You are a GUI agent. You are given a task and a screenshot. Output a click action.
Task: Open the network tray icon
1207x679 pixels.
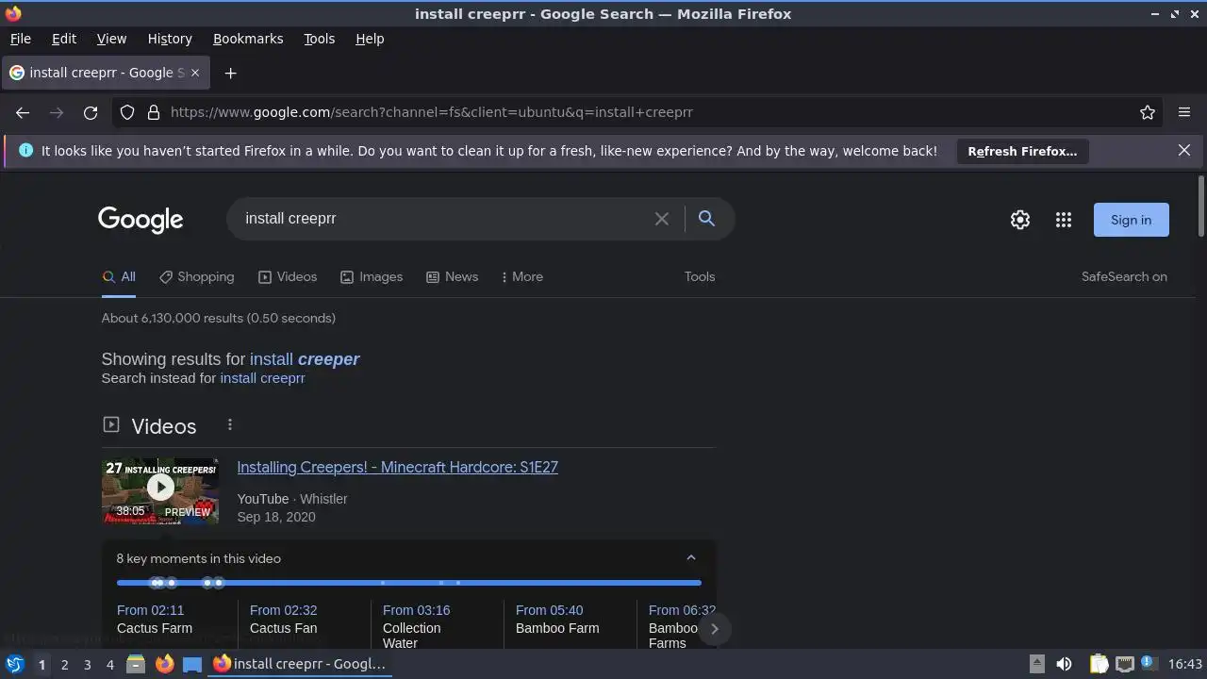1124,664
